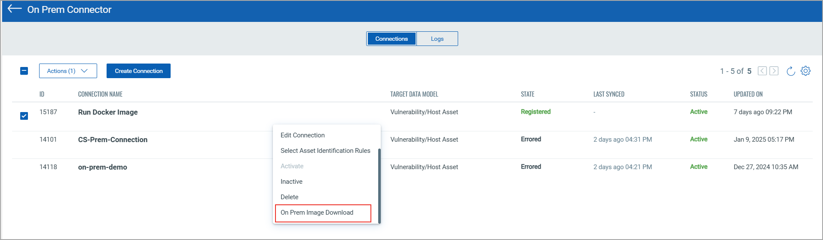Click the dropdown menu's vertical scrollbar

point(379,185)
